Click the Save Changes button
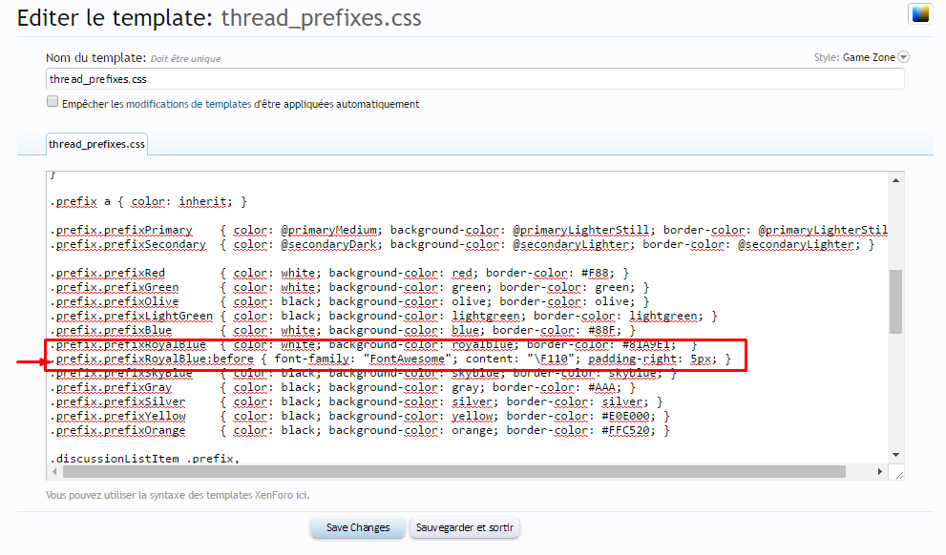The height and width of the screenshot is (555, 946). [x=358, y=527]
